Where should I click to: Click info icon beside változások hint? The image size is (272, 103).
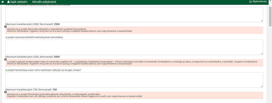(x=5, y=92)
